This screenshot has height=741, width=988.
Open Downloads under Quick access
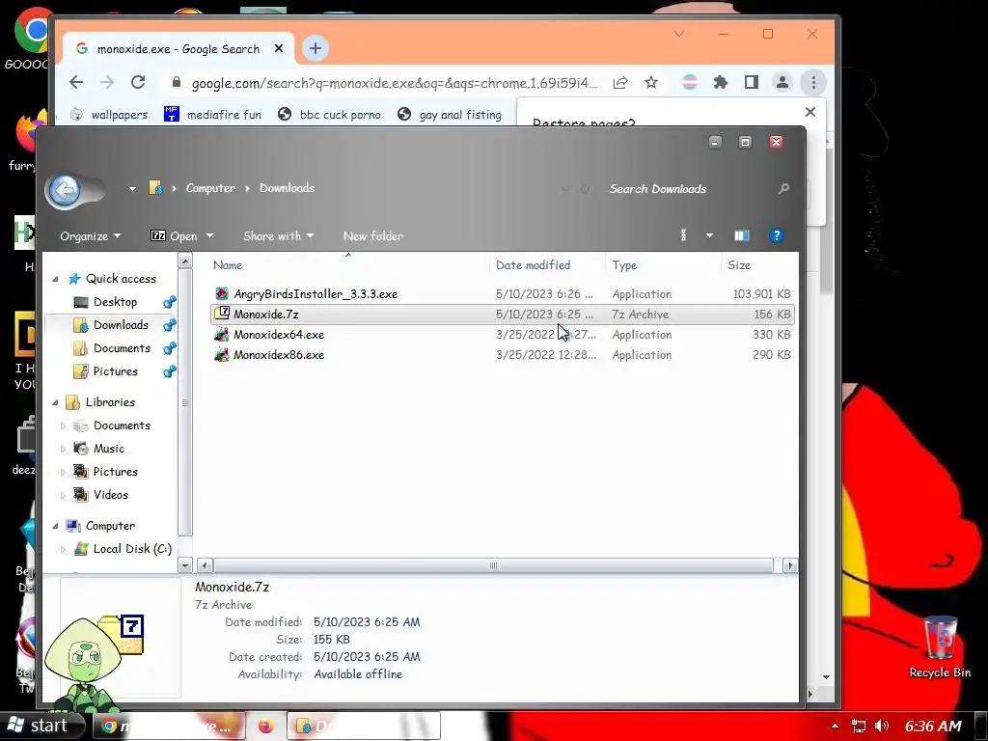[x=121, y=325]
